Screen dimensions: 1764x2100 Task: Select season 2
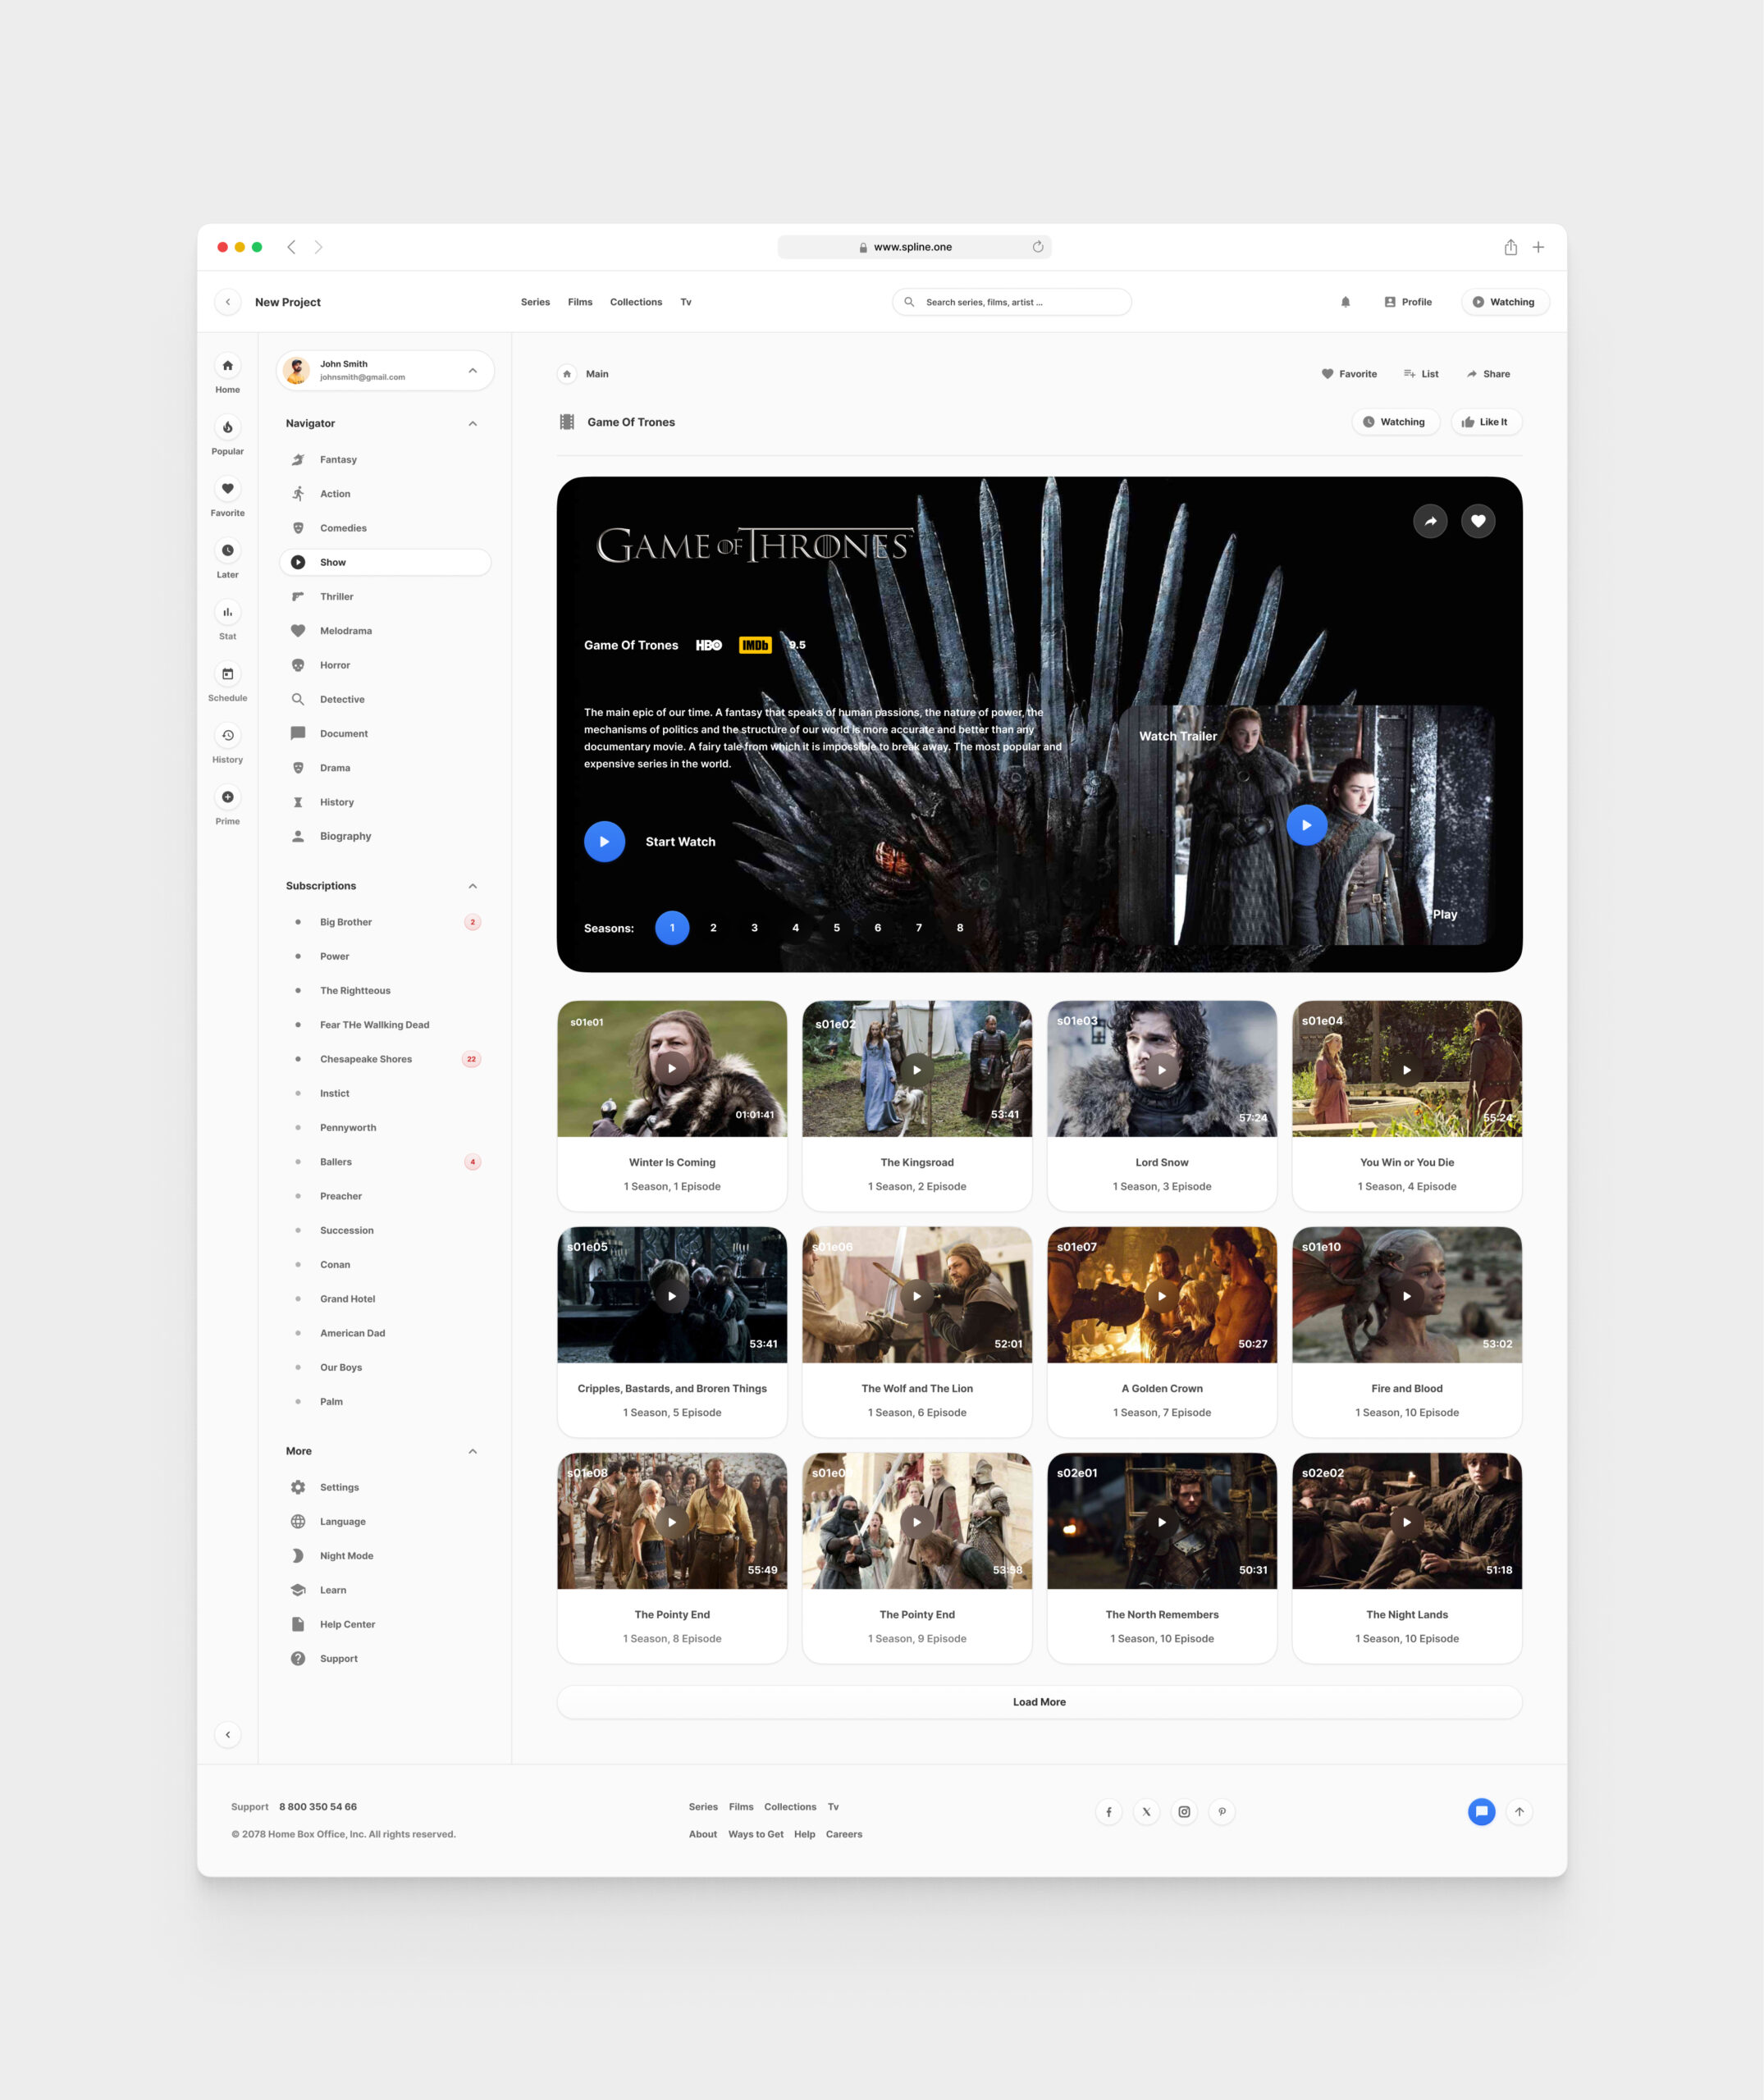[x=713, y=928]
